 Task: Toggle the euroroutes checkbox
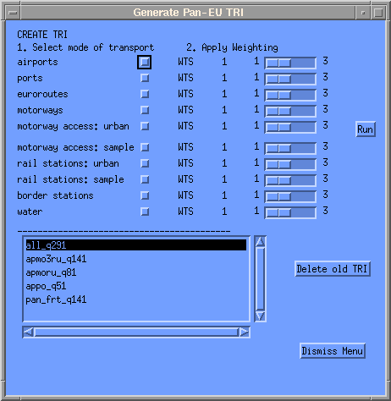tap(145, 94)
